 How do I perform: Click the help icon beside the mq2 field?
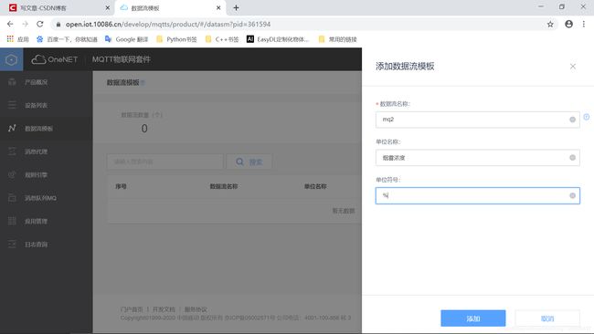coord(587,117)
